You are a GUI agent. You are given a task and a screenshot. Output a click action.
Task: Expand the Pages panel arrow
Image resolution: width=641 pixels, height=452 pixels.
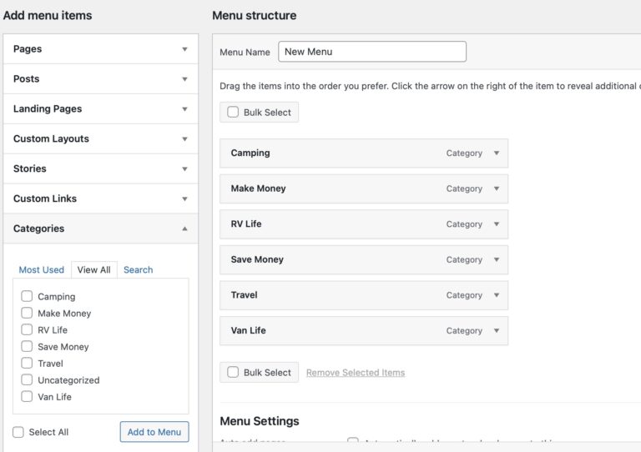184,49
